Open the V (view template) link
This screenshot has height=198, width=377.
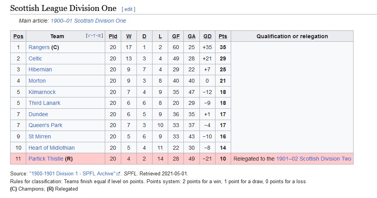tap(89, 36)
